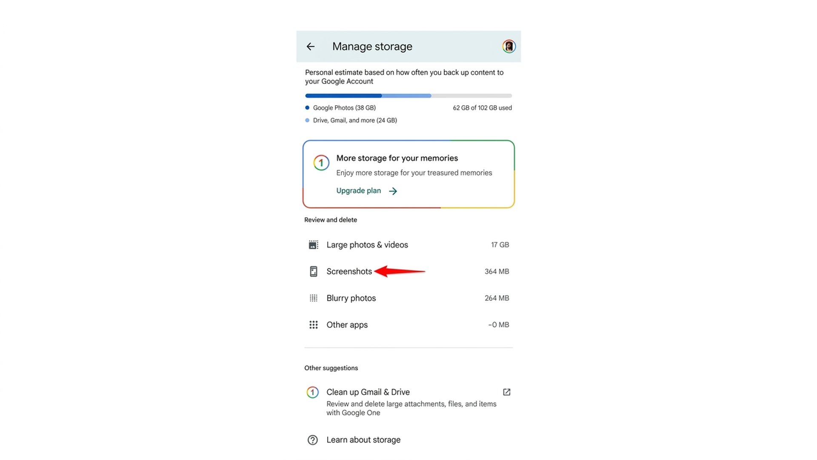Click the More storage for your memories heading
Screen dimensions: 817x460
(x=397, y=158)
